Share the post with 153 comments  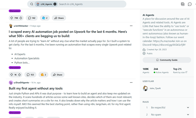point(57,75)
